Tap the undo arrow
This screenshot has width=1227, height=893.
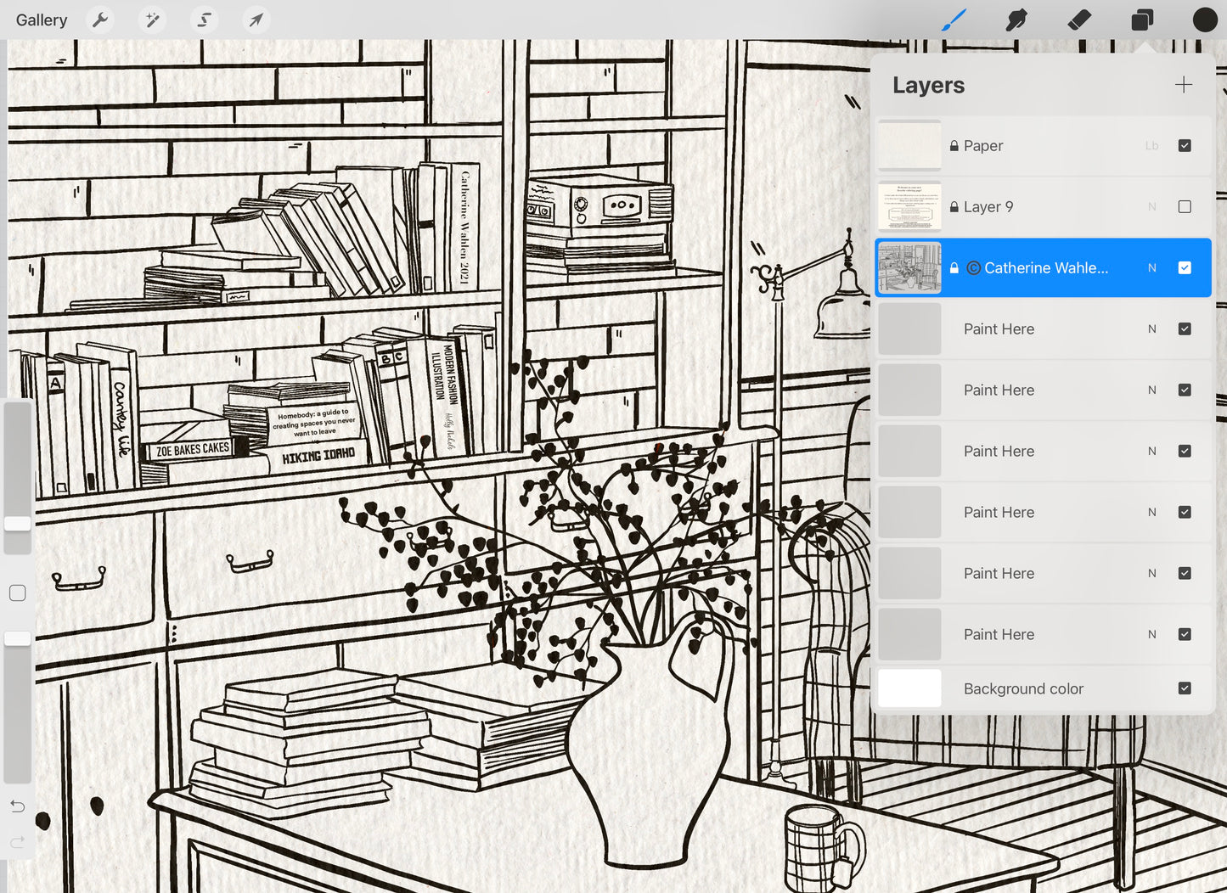pos(17,806)
